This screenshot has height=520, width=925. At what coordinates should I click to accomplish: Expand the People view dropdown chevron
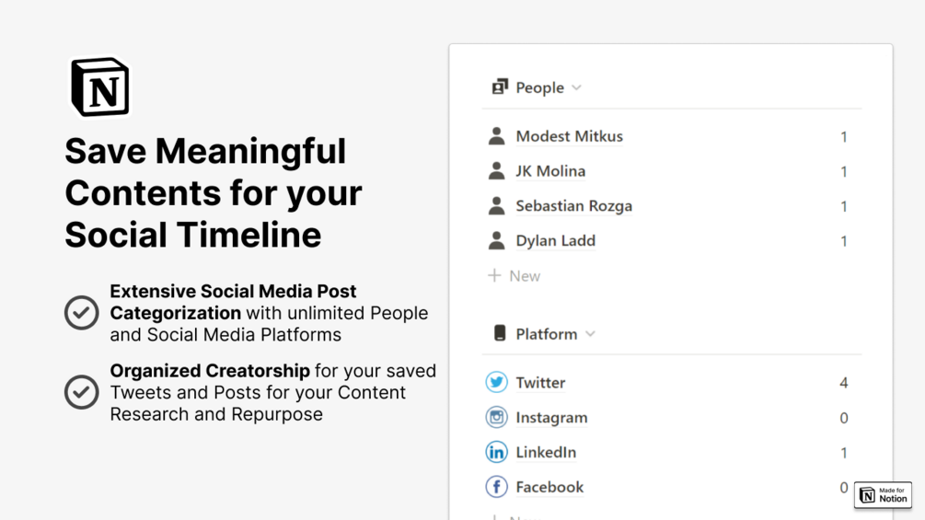(576, 87)
